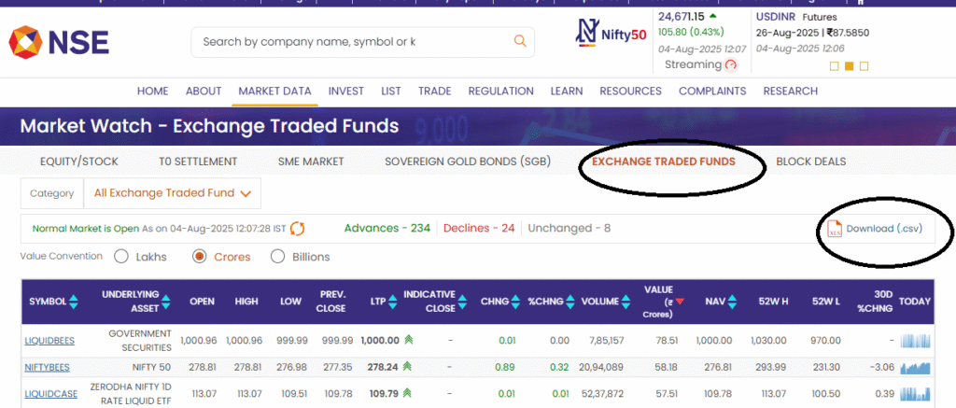Select Lakhs value convention
This screenshot has height=408, width=956.
point(121,257)
